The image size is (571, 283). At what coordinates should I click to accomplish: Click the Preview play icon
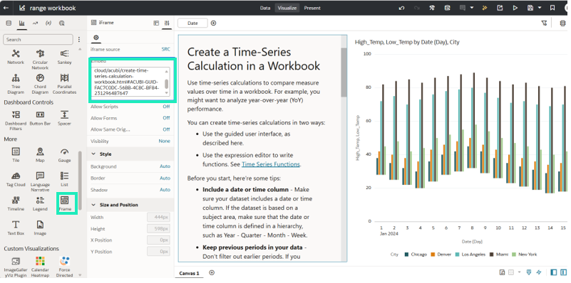point(515,8)
